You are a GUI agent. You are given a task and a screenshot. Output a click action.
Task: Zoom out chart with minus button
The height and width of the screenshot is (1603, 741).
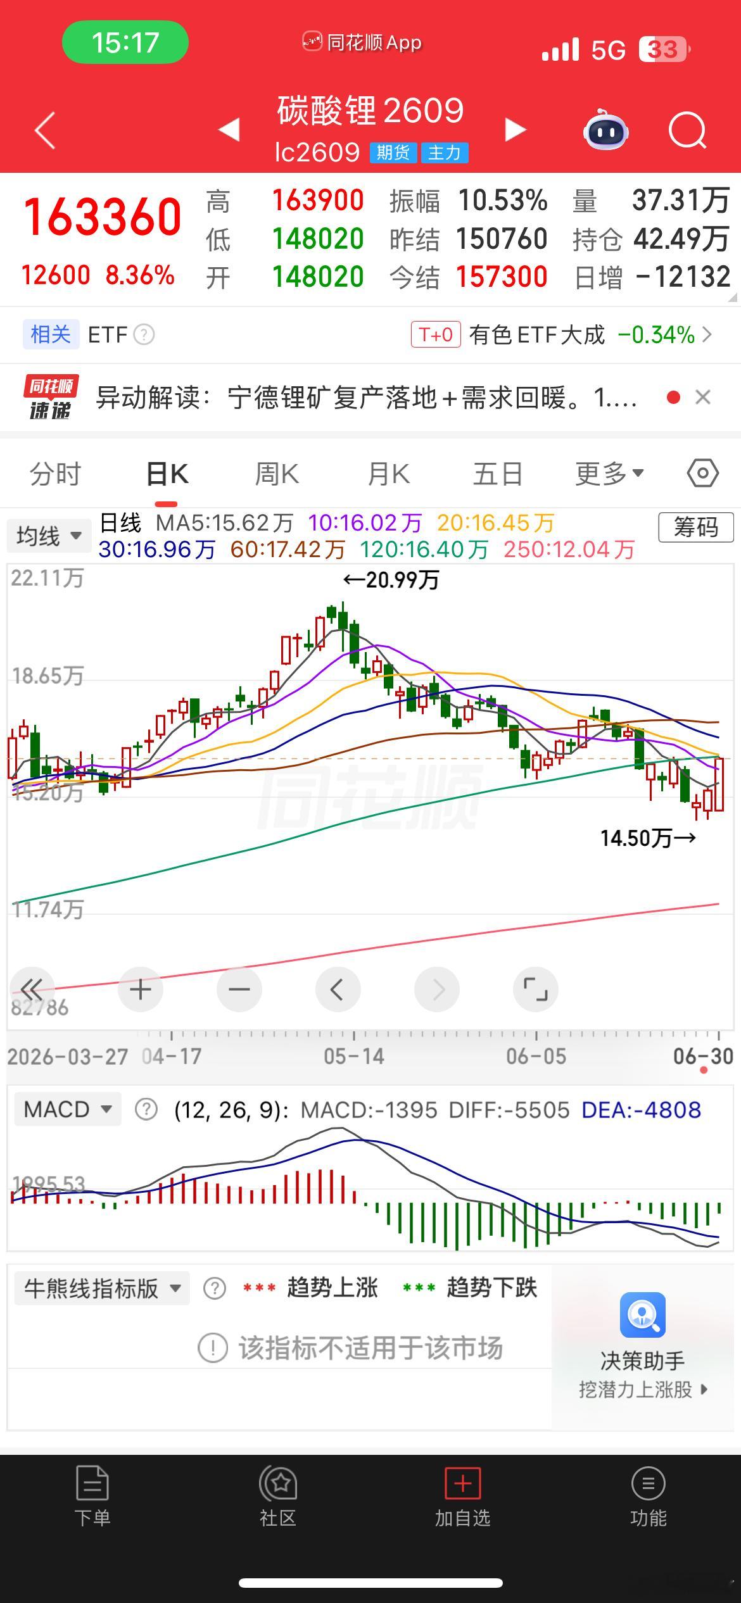click(239, 989)
